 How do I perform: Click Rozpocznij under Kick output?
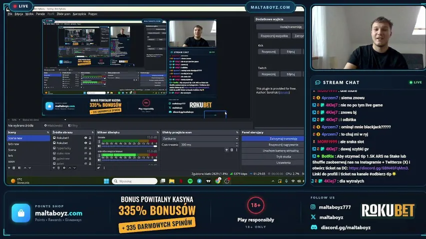[268, 51]
